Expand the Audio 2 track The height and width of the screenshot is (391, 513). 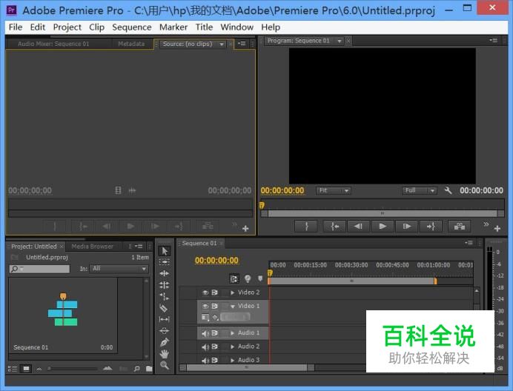231,347
